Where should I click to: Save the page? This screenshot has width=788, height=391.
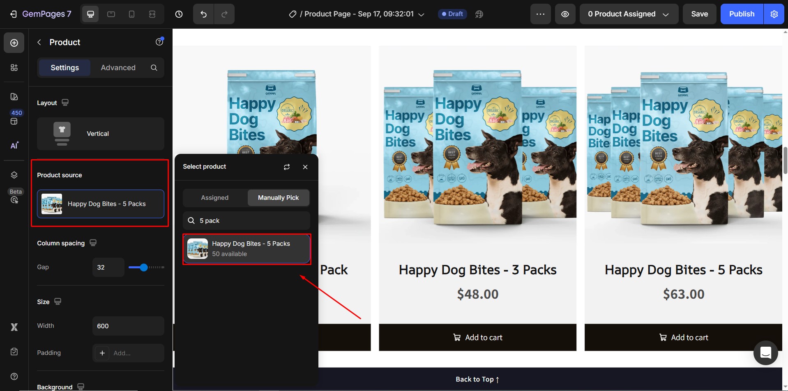(699, 14)
